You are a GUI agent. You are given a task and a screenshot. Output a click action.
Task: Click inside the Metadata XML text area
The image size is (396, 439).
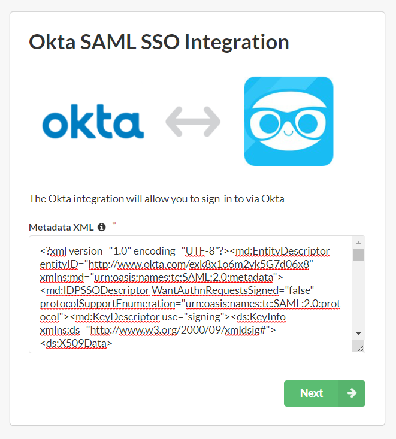coord(191,294)
